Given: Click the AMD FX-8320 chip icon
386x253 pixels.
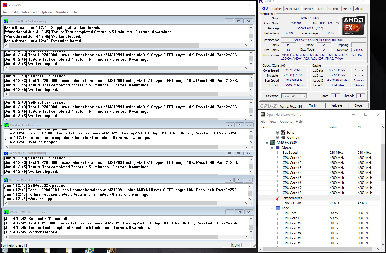Looking at the screenshot, I should click(273, 143).
